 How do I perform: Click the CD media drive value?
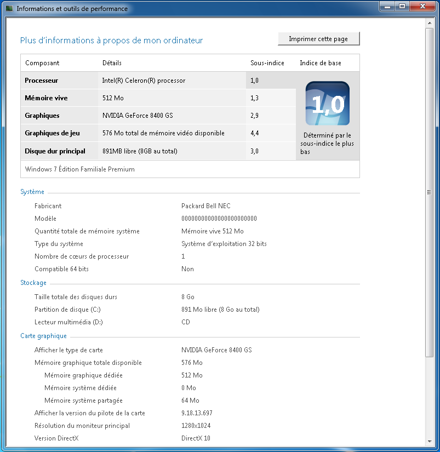point(186,322)
